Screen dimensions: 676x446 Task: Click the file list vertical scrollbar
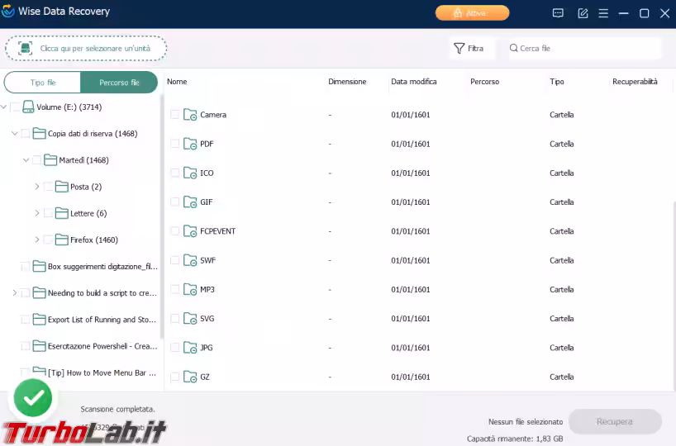(674, 295)
